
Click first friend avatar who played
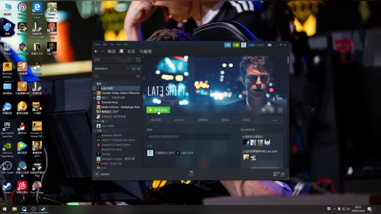tap(246, 142)
